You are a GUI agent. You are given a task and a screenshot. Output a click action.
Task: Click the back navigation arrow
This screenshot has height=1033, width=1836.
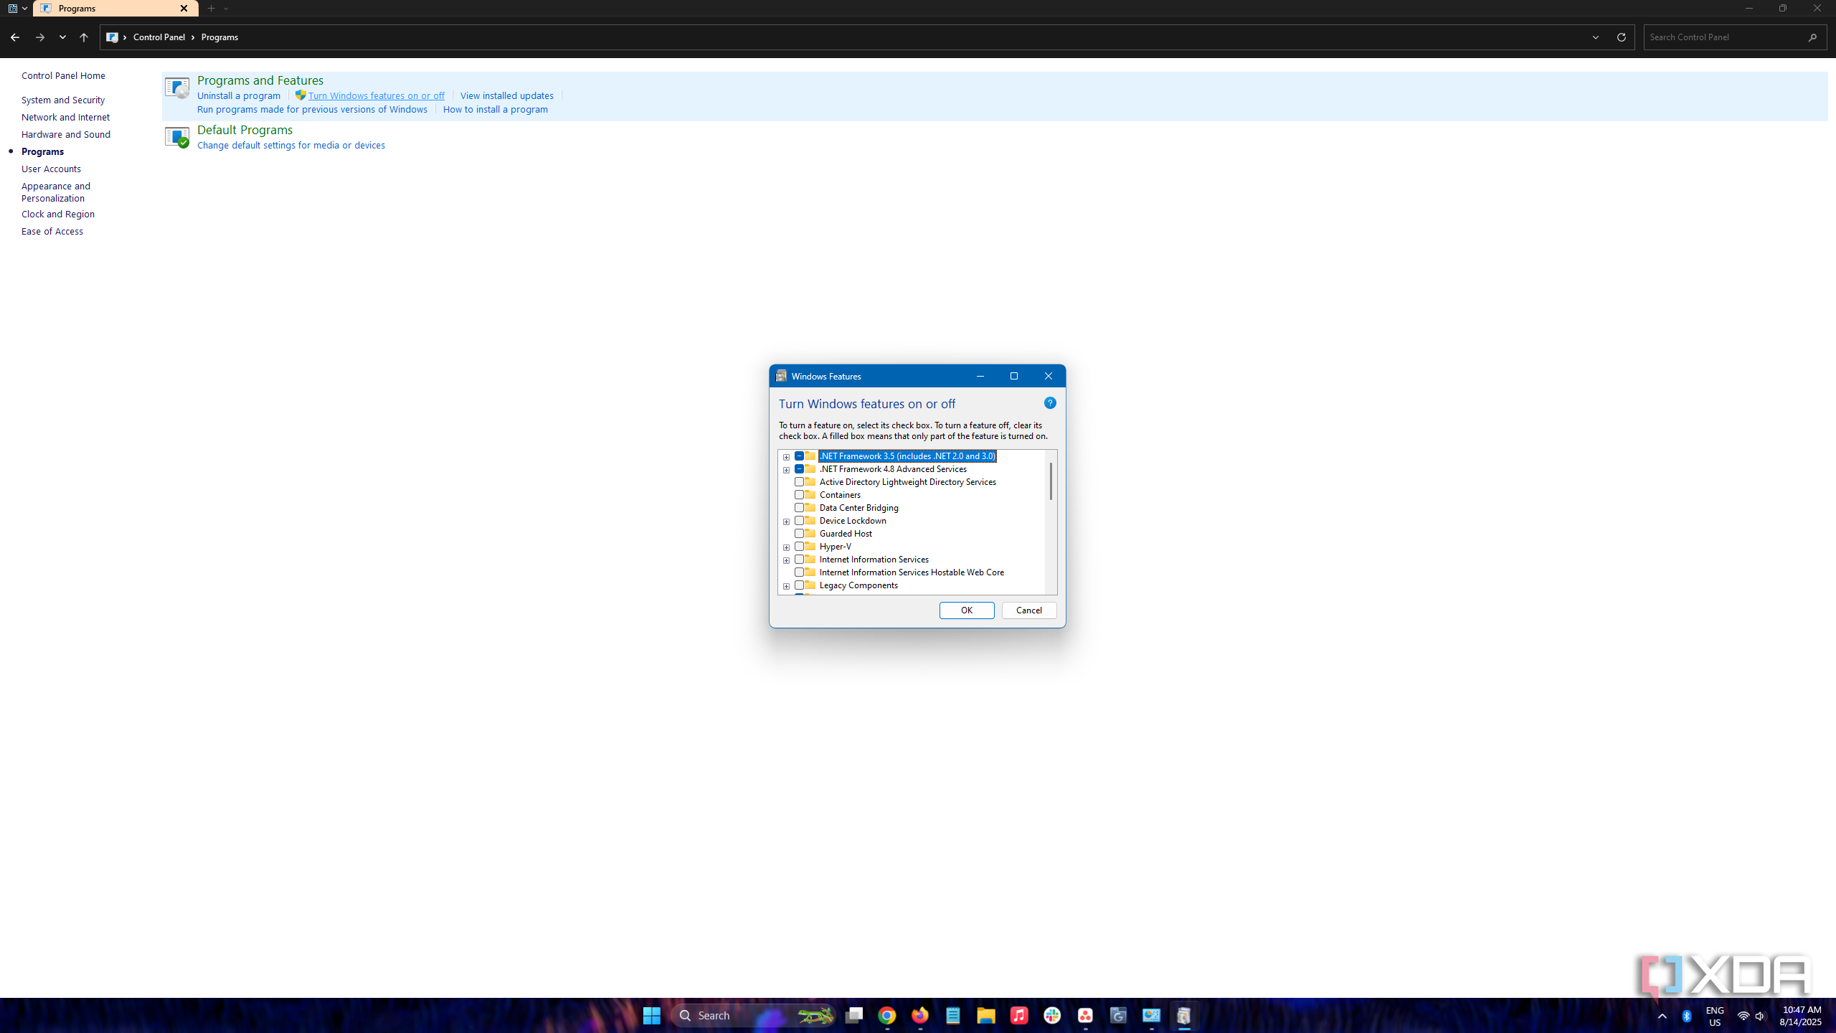coord(15,37)
